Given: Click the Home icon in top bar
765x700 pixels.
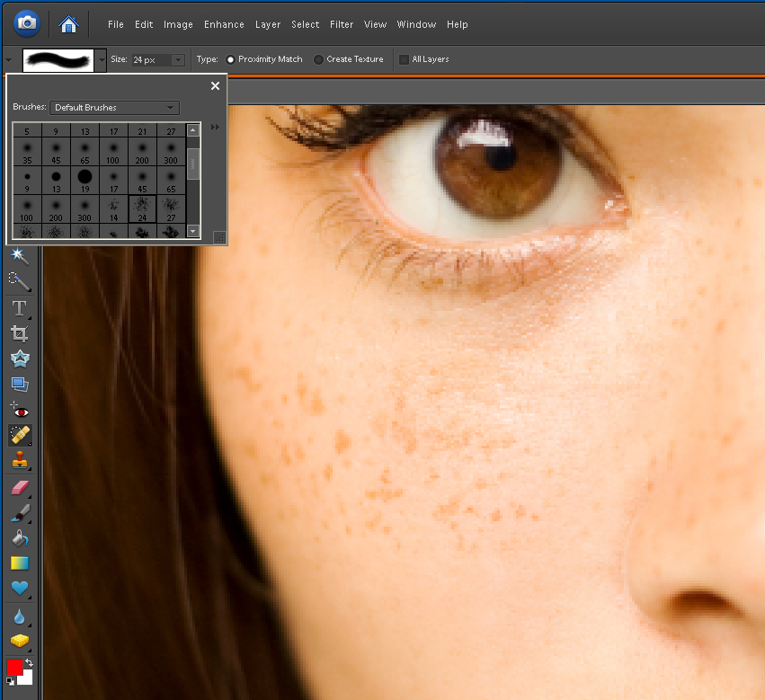Looking at the screenshot, I should pos(67,23).
